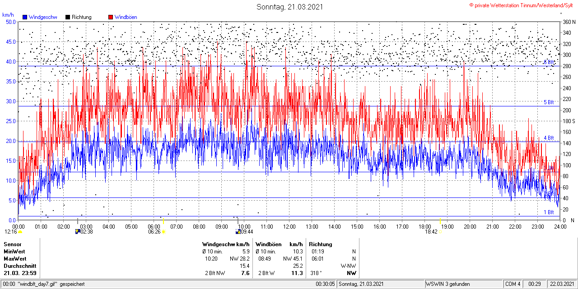Click the '06:01' direction time

pyautogui.click(x=317, y=258)
